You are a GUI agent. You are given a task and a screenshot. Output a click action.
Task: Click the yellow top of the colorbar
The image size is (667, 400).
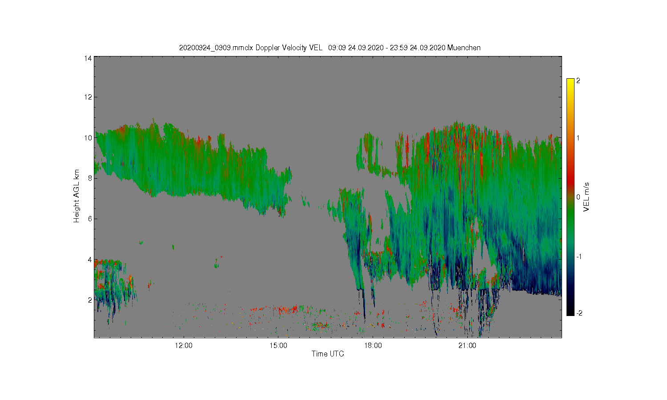click(x=570, y=83)
